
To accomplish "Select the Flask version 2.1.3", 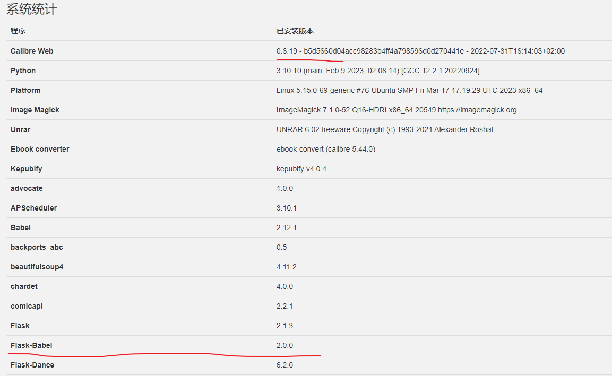I will pos(285,326).
